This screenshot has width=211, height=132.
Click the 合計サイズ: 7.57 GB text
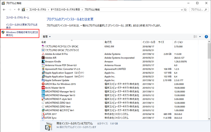tap(107, 124)
